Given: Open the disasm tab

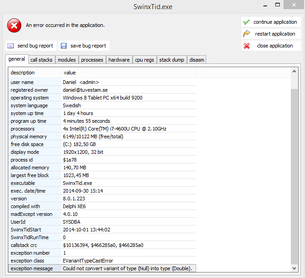Looking at the screenshot, I should tap(197, 60).
